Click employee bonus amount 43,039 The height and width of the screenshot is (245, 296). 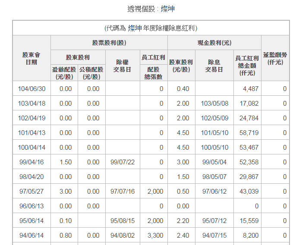click(x=249, y=192)
